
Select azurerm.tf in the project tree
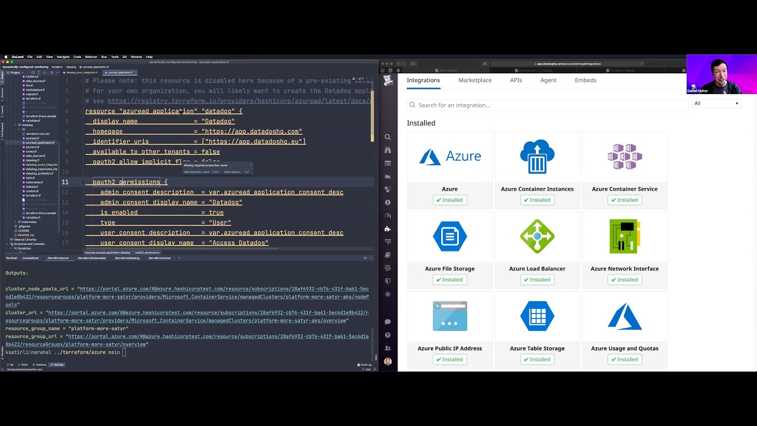[33, 147]
